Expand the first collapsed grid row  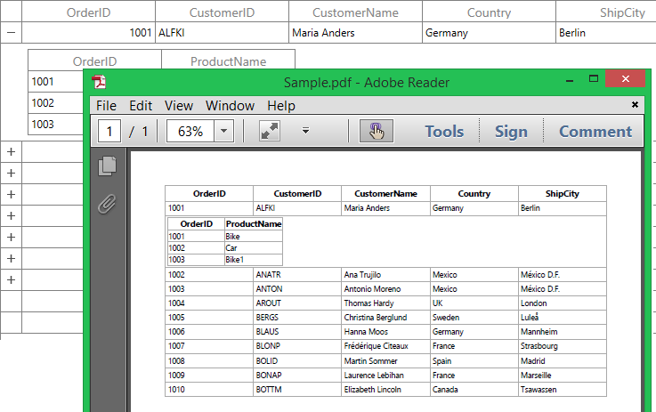click(x=11, y=151)
